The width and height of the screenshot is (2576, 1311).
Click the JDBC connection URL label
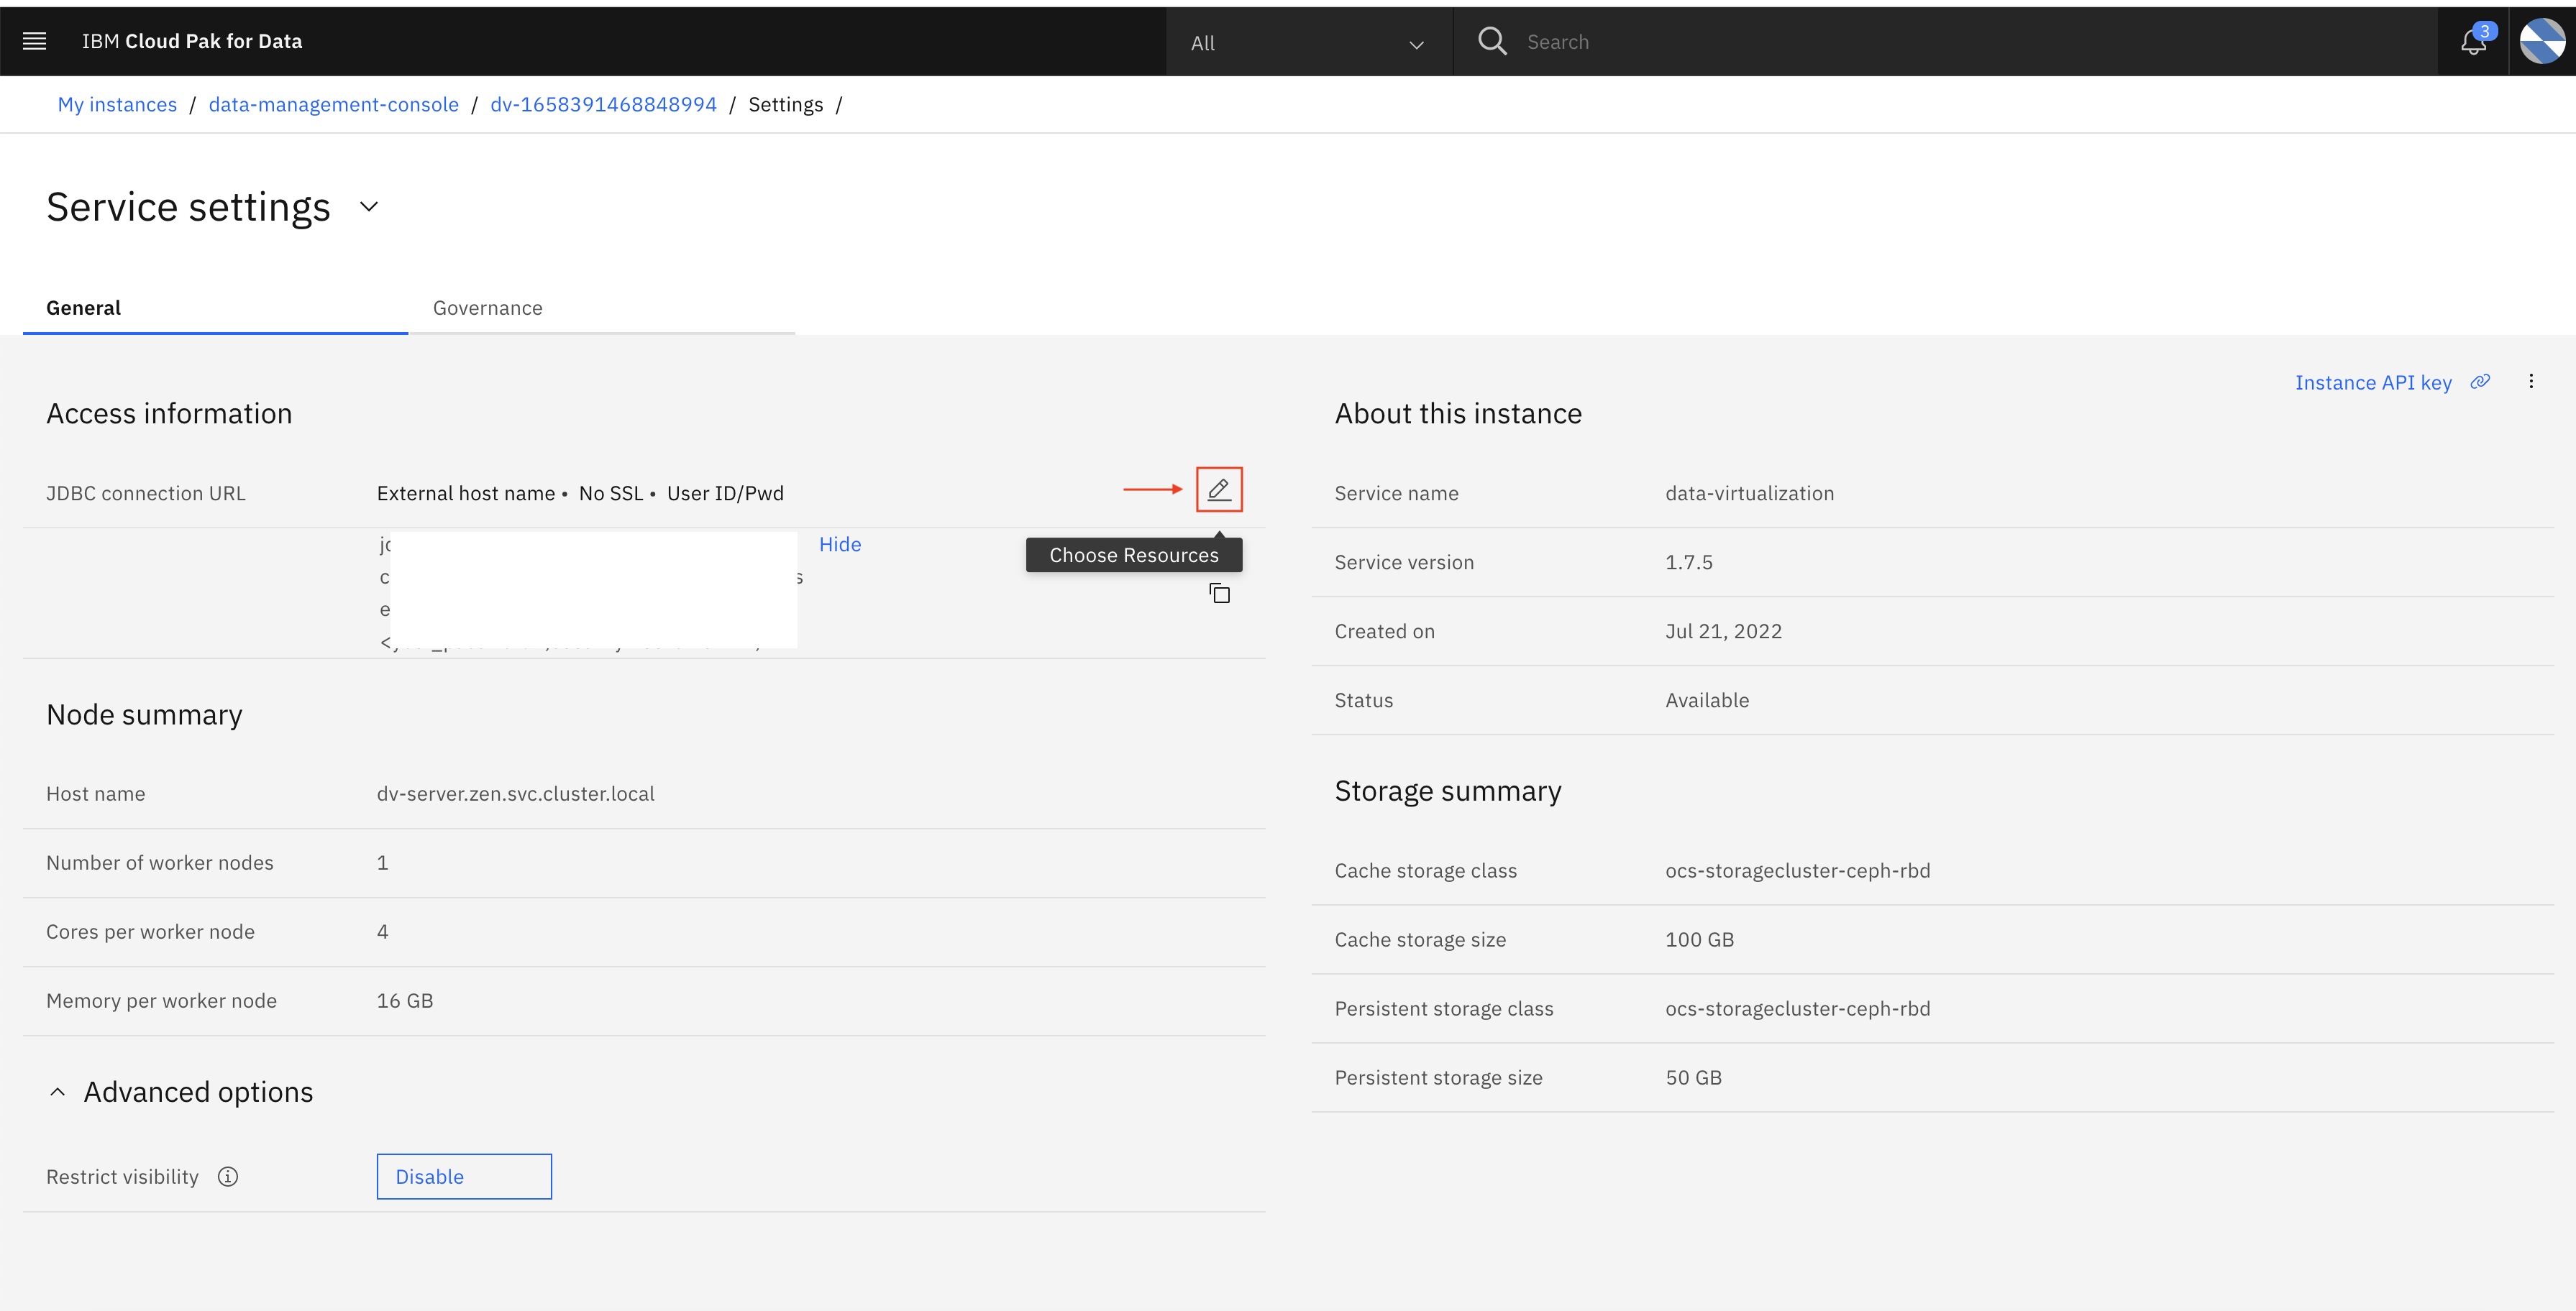pyautogui.click(x=145, y=494)
